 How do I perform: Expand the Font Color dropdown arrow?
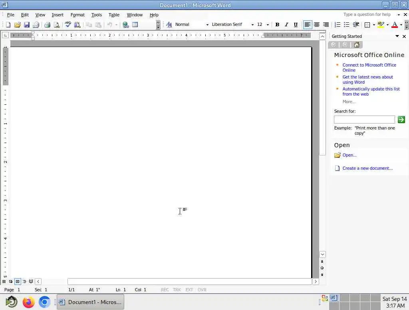point(401,25)
